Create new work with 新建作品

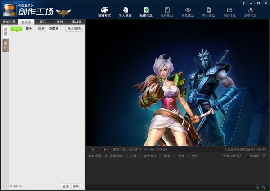(x=146, y=12)
